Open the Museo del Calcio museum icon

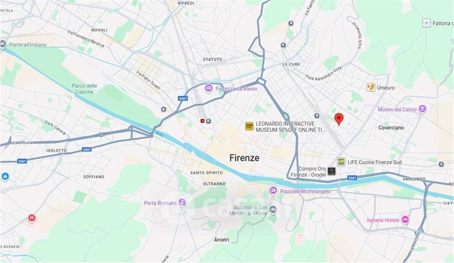[422, 109]
